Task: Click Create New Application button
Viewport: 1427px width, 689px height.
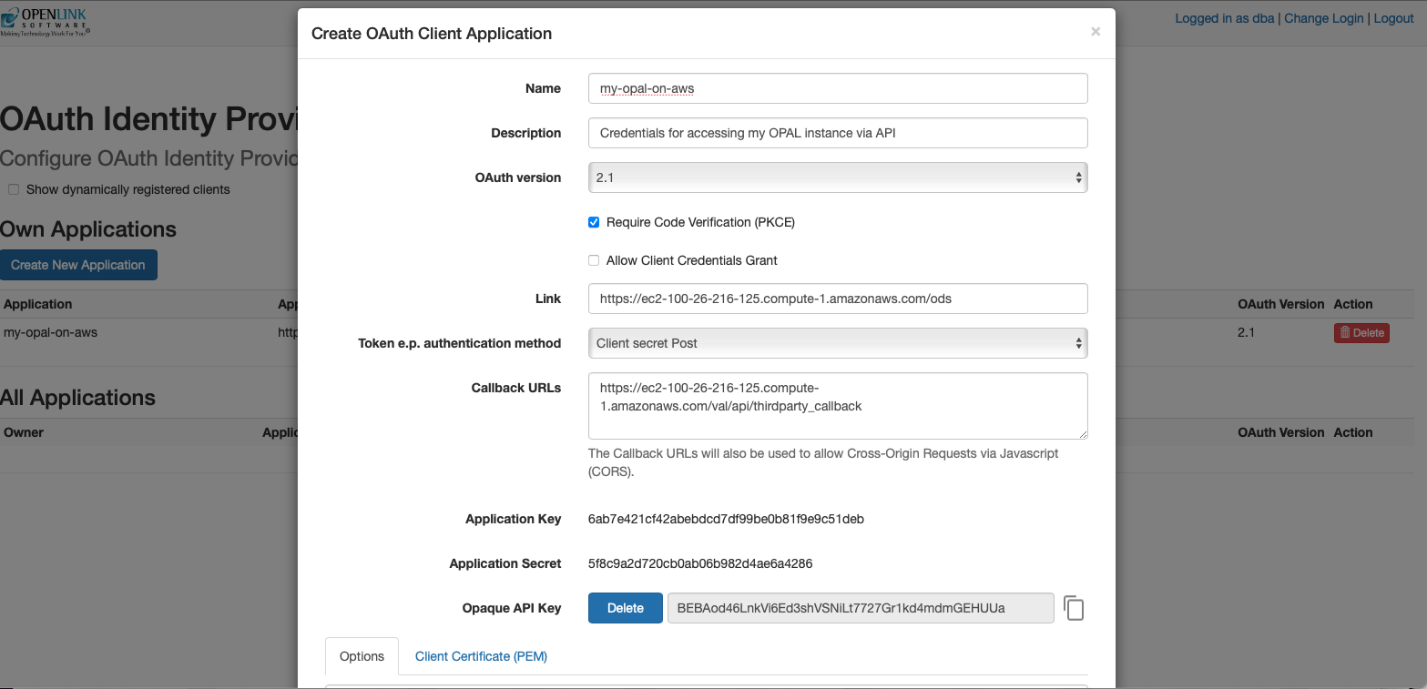Action: coord(78,265)
